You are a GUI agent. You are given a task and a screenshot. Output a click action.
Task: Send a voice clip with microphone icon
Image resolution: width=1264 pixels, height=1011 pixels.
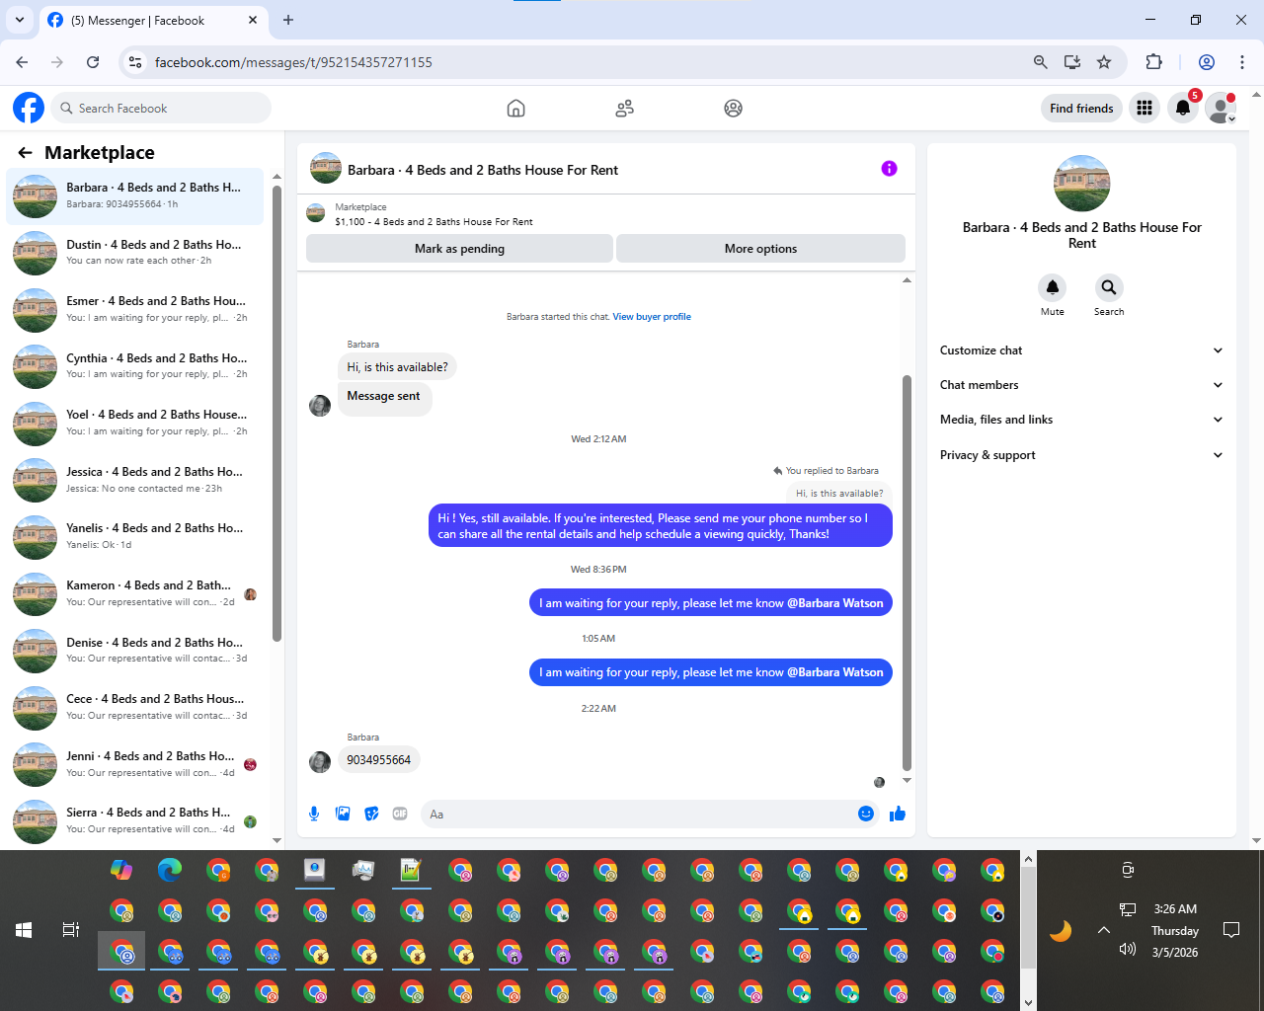(x=314, y=814)
